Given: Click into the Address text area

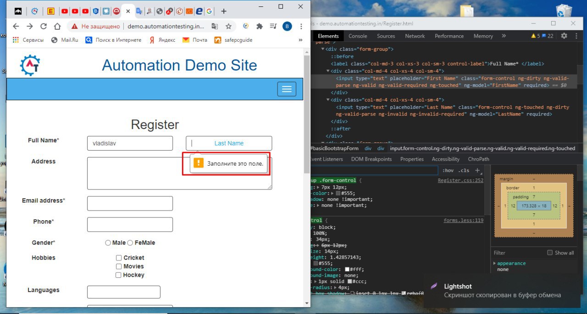Looking at the screenshot, I should (179, 173).
